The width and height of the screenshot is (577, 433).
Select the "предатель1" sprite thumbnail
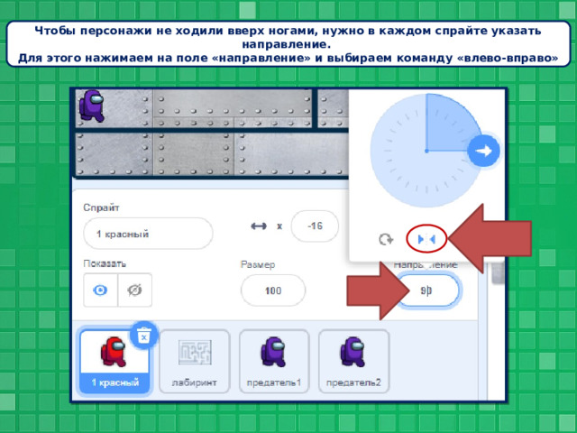click(274, 361)
